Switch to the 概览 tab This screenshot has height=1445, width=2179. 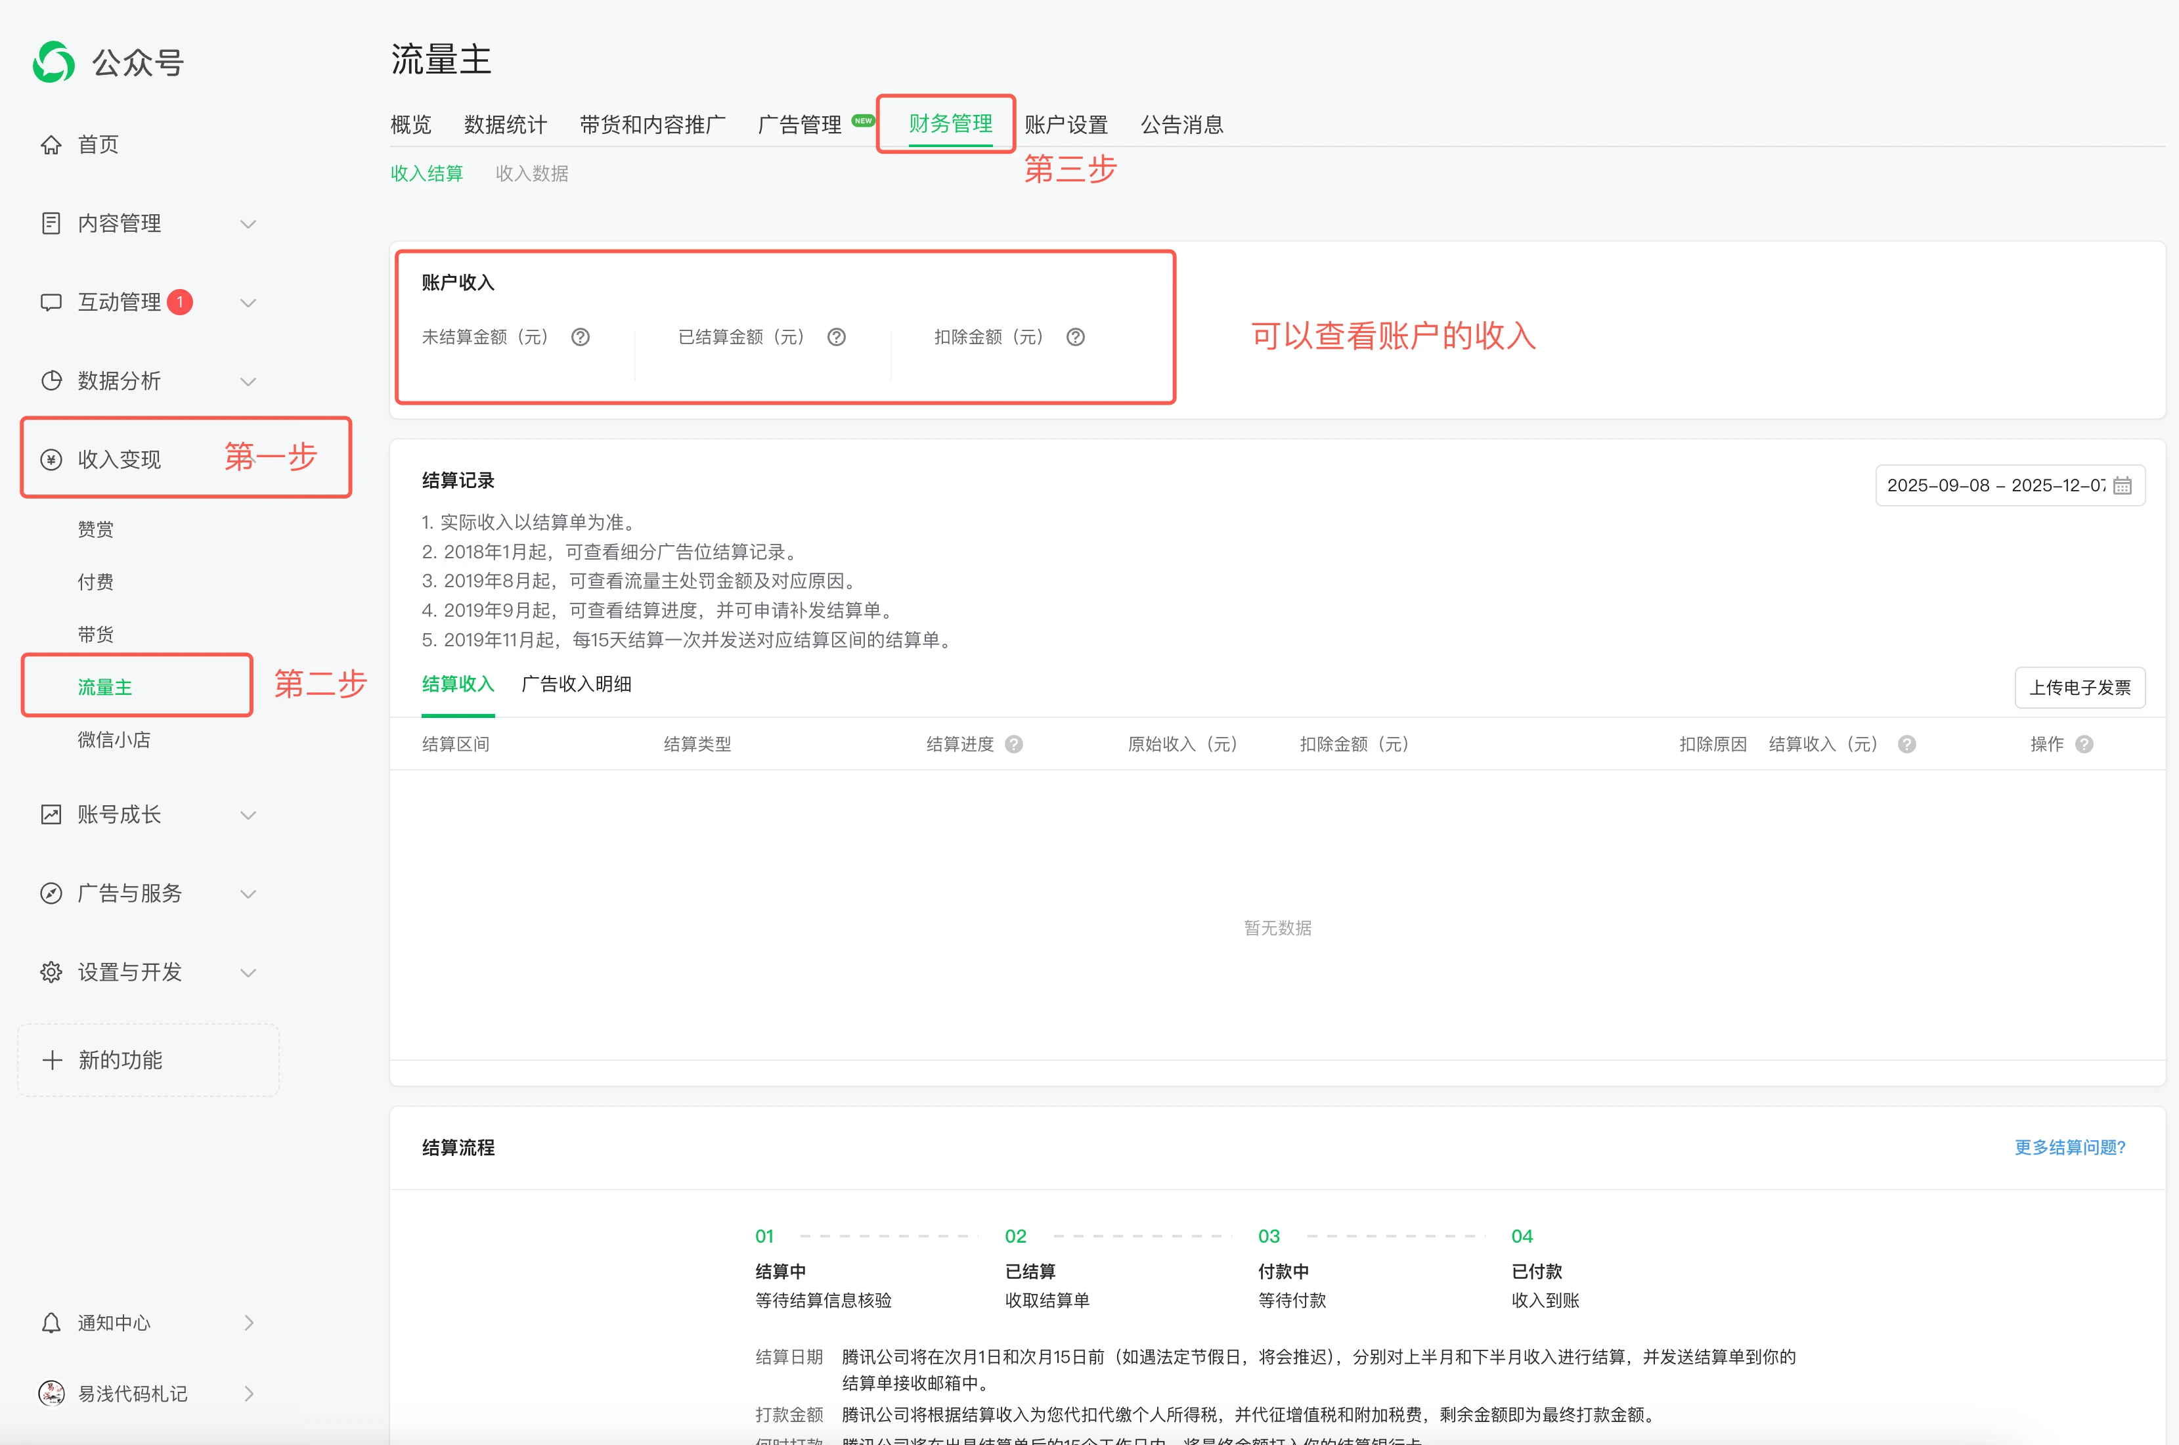[x=411, y=124]
